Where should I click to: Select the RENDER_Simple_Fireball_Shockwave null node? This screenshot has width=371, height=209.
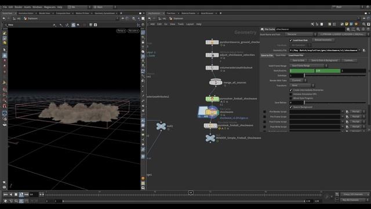(210, 138)
